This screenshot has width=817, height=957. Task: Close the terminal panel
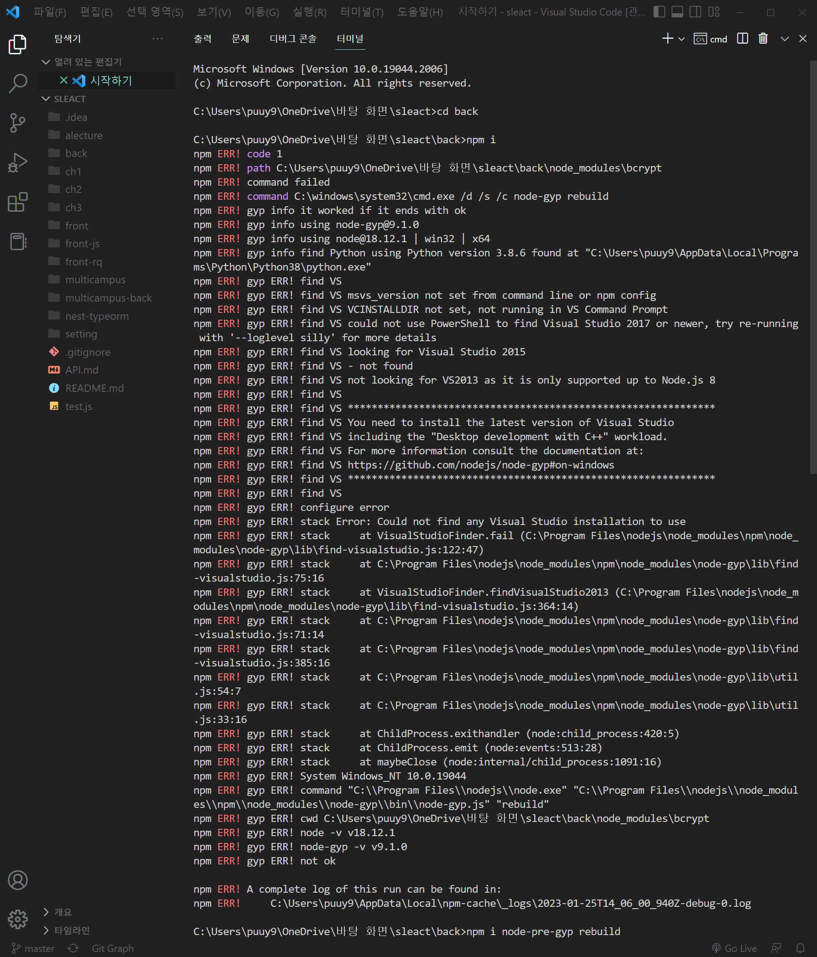point(803,39)
